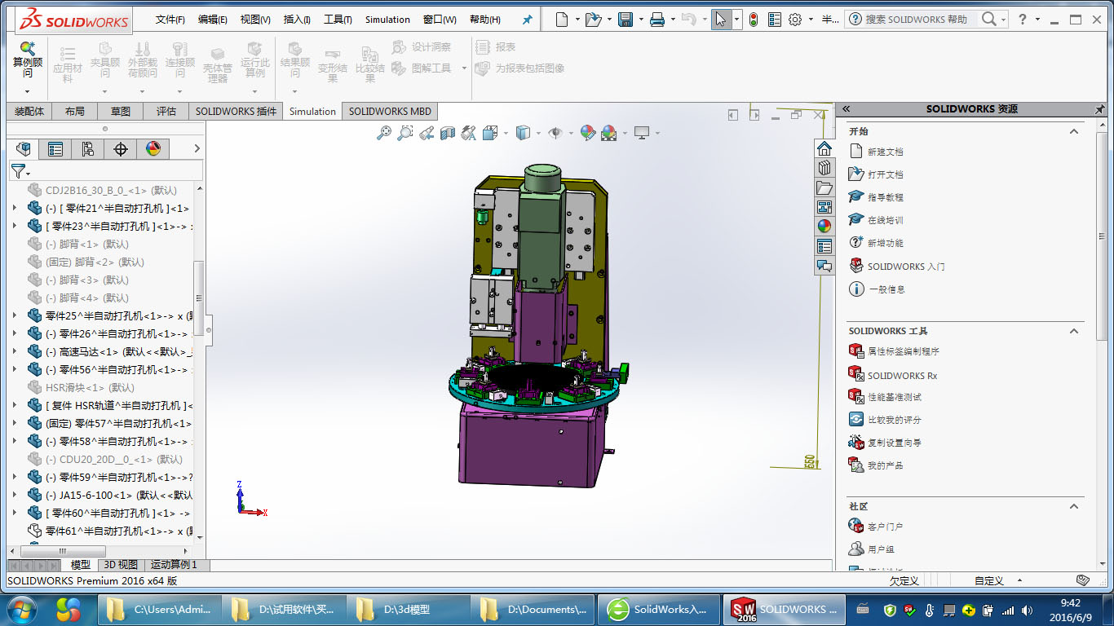The image size is (1114, 626).
Task: Toggle the Hide/Show Items eye icon
Action: (x=556, y=133)
